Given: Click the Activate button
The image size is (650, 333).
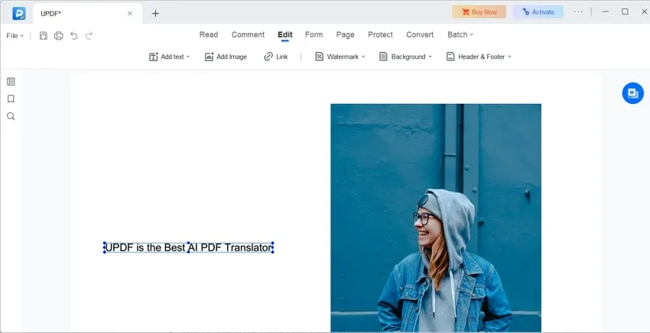Looking at the screenshot, I should (x=538, y=12).
